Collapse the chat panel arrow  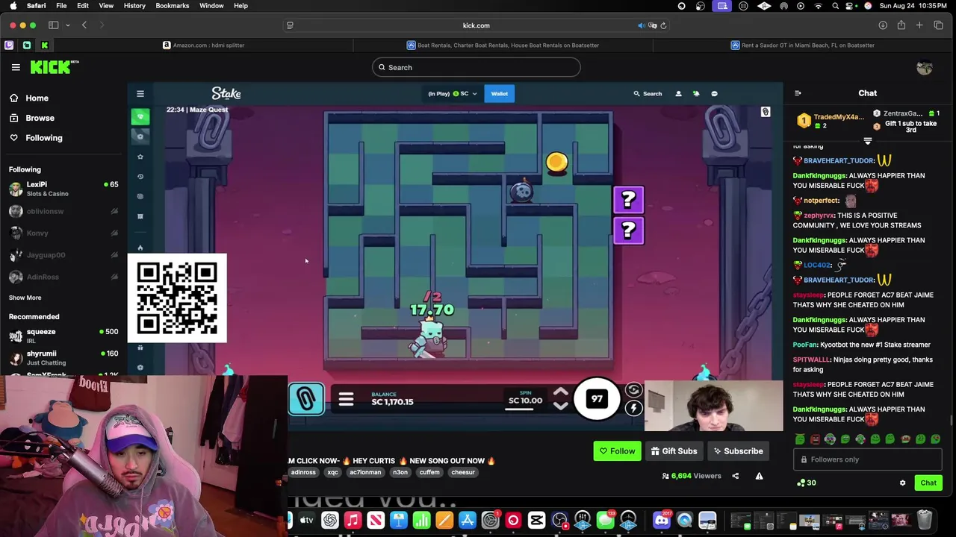[798, 94]
